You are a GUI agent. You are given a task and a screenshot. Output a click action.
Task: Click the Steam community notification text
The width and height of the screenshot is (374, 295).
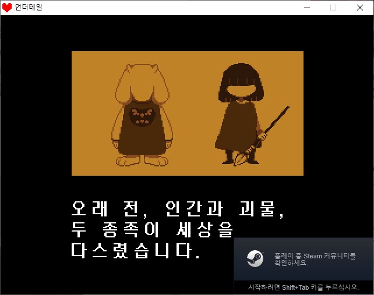[315, 260]
